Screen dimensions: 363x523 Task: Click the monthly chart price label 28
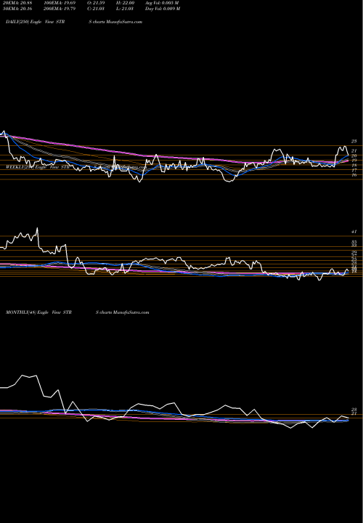tap(354, 409)
